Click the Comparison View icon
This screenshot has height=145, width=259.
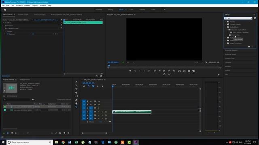click(x=193, y=71)
